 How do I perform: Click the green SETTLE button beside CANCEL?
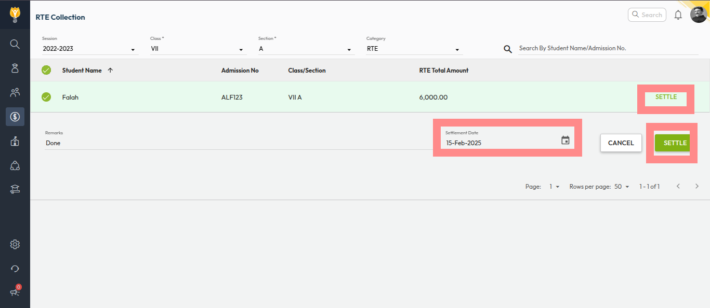pos(675,143)
